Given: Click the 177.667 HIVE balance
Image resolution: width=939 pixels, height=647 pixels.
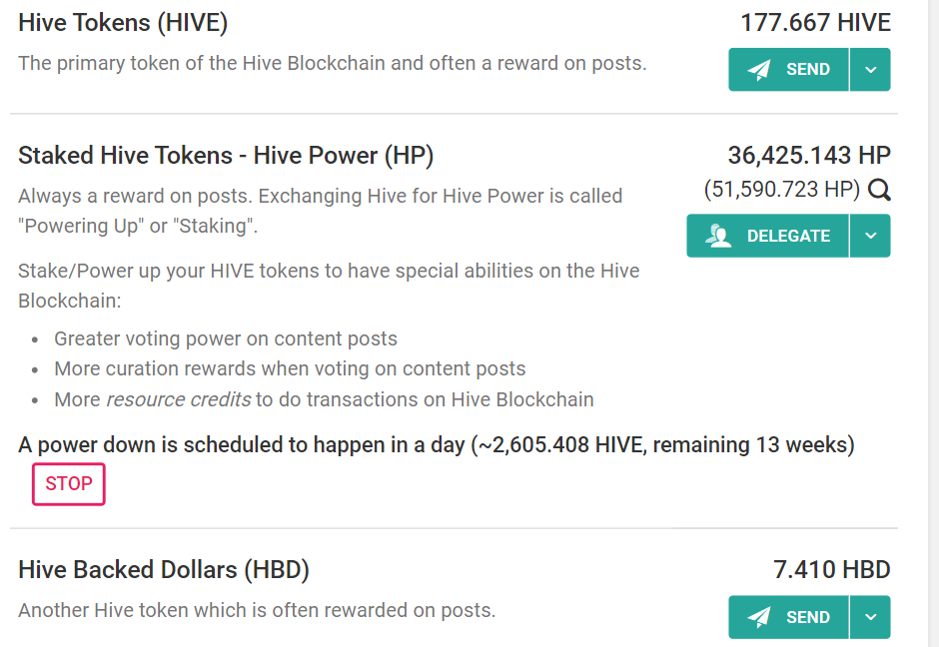Looking at the screenshot, I should [816, 23].
